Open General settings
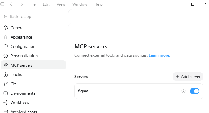Image resolution: width=209 pixels, height=113 pixels. pos(33,28)
